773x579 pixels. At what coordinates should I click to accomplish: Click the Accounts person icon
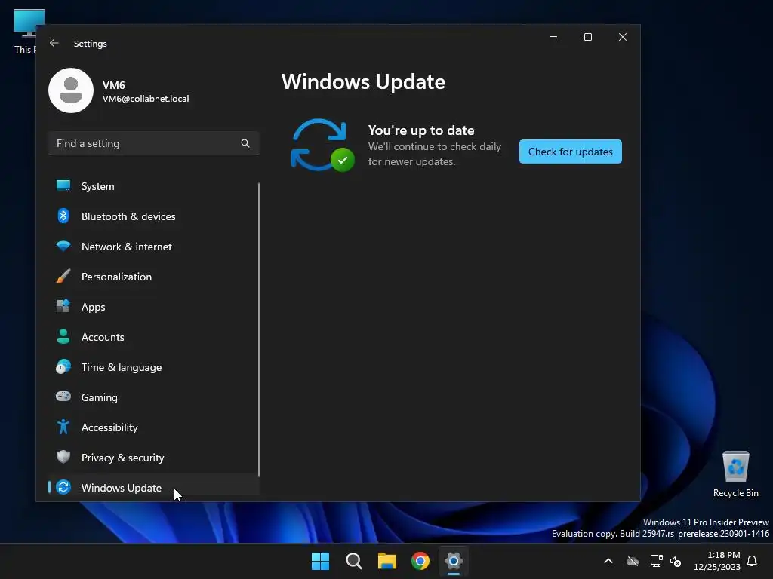tap(63, 336)
